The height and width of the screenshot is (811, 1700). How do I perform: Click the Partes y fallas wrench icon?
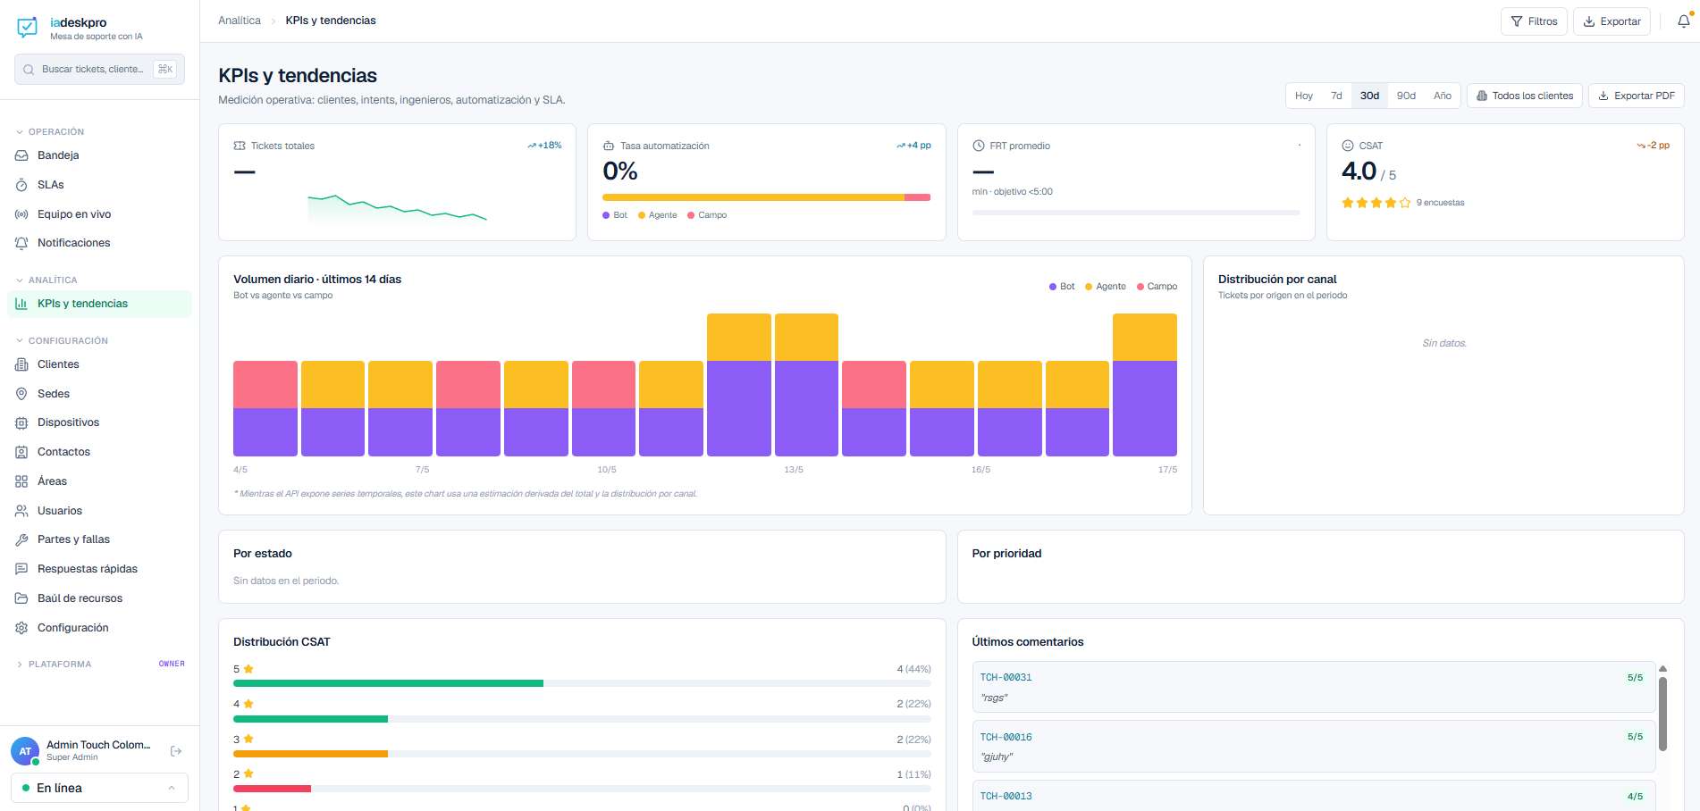(x=21, y=539)
